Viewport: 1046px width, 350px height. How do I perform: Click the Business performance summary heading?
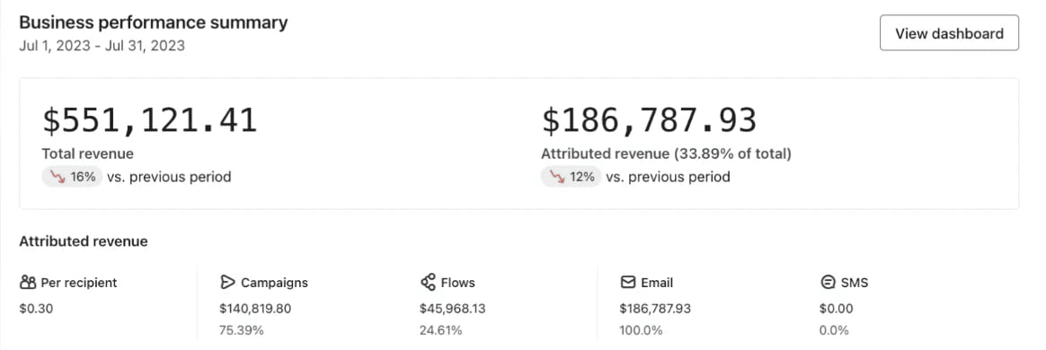154,22
